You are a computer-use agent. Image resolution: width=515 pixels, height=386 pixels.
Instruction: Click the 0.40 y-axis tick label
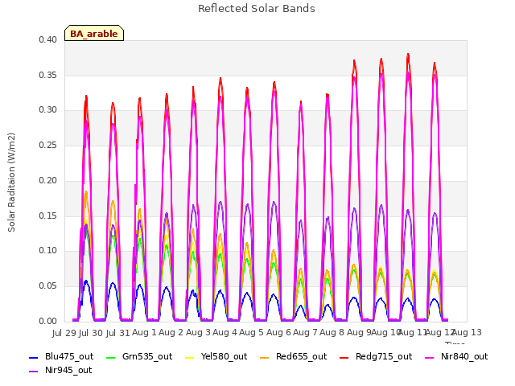click(47, 39)
